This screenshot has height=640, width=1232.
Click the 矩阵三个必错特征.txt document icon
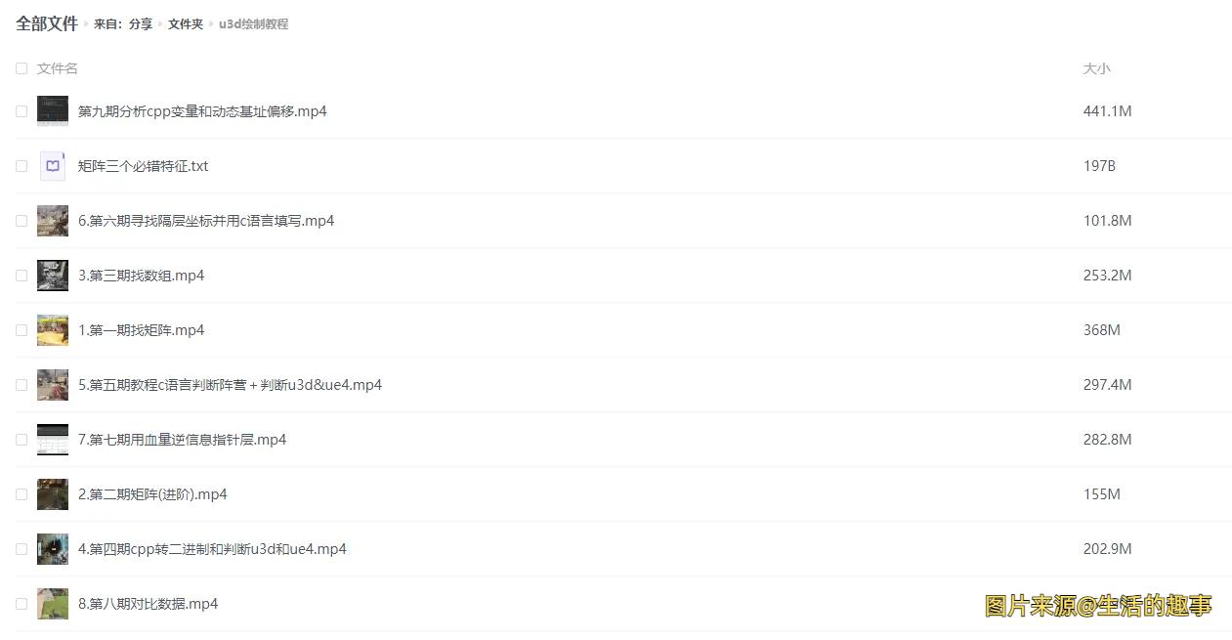point(53,166)
